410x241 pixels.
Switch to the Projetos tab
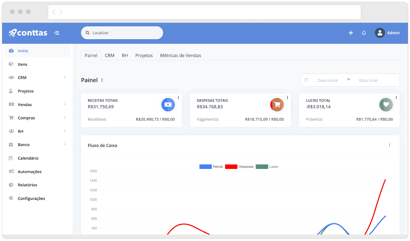(x=144, y=56)
